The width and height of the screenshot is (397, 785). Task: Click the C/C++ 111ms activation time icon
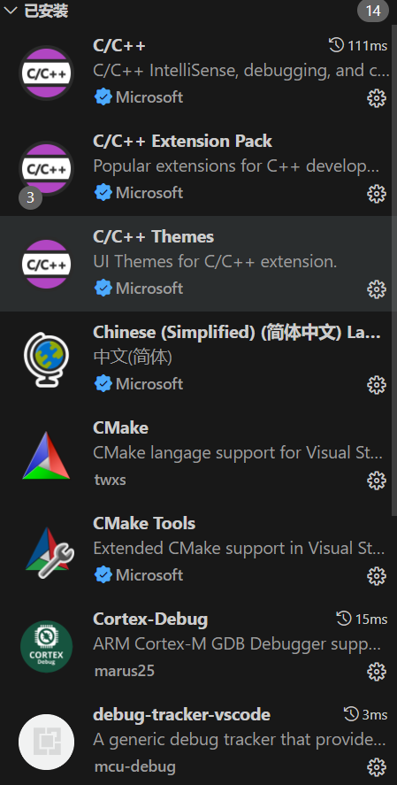point(336,45)
